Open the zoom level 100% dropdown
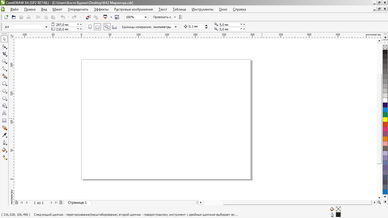 tap(146, 17)
